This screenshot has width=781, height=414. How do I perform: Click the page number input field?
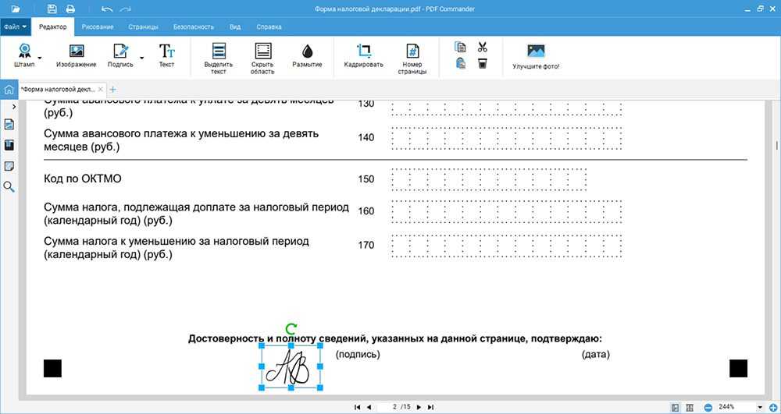(x=396, y=407)
